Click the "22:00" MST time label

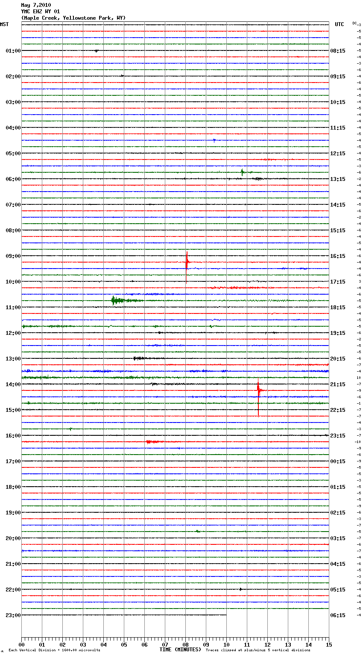(13, 590)
